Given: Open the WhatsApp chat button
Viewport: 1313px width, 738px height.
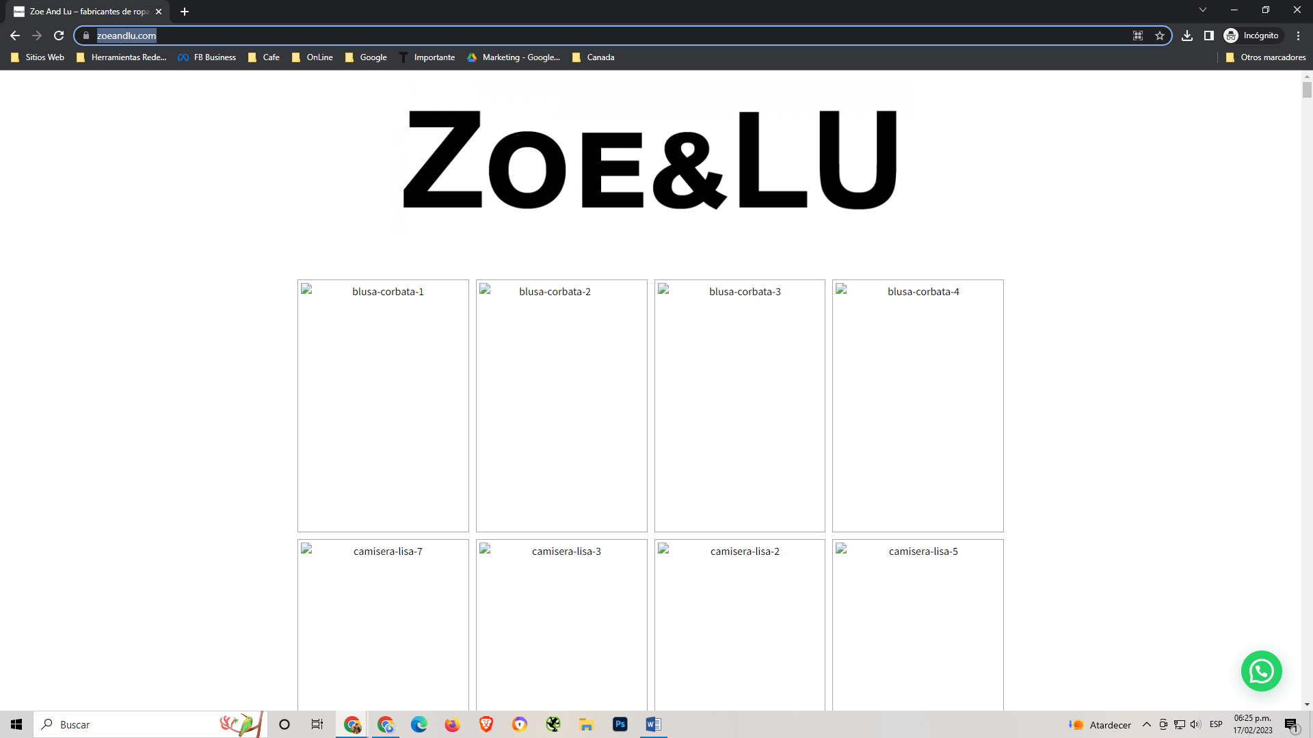Looking at the screenshot, I should 1261,671.
